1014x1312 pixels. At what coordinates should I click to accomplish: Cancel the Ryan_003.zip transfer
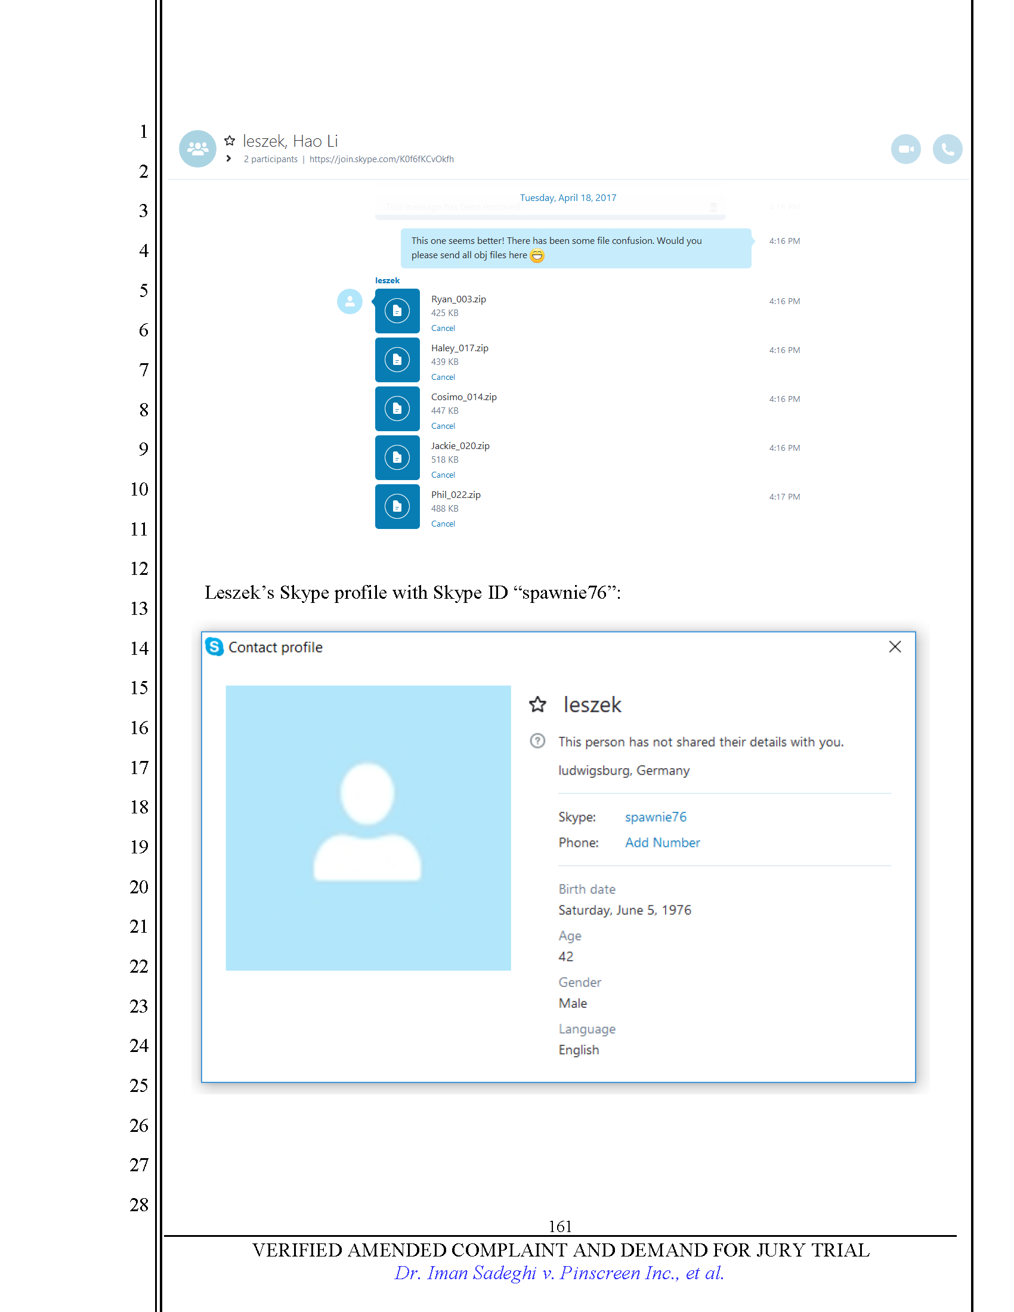coord(443,329)
